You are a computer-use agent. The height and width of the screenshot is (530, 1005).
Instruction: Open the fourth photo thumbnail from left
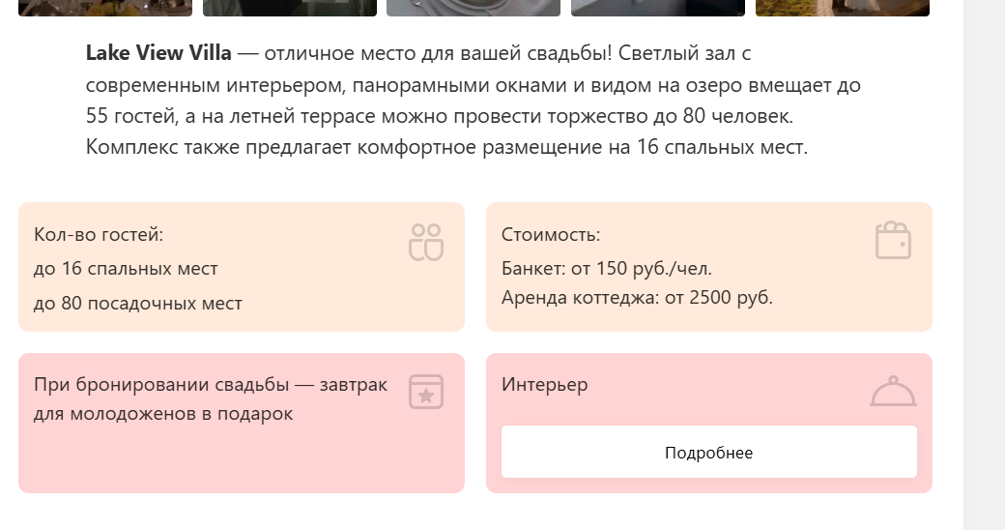click(x=658, y=8)
